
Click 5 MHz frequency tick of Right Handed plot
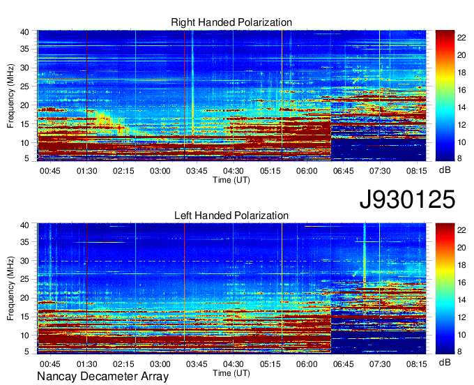click(26, 158)
